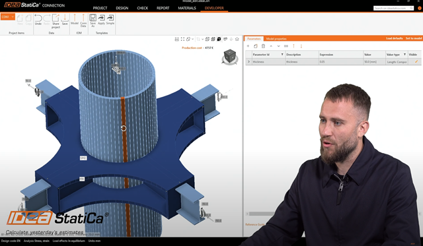
Task: Toggle Visible checkmark for thickness parameter
Action: coord(416,61)
